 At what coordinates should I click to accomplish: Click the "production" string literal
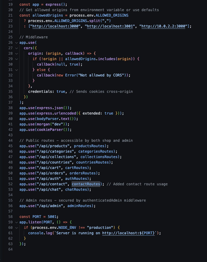pos(100,228)
